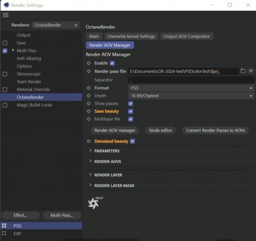Switch to the Main tab
The width and height of the screenshot is (256, 241).
(94, 37)
